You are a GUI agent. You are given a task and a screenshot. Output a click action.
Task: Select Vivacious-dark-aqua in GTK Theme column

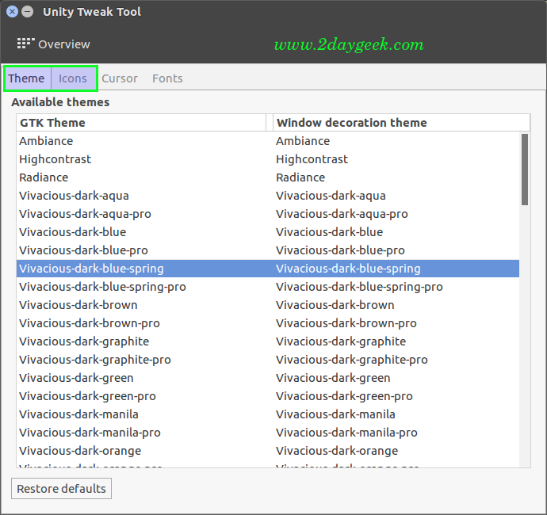(x=74, y=196)
